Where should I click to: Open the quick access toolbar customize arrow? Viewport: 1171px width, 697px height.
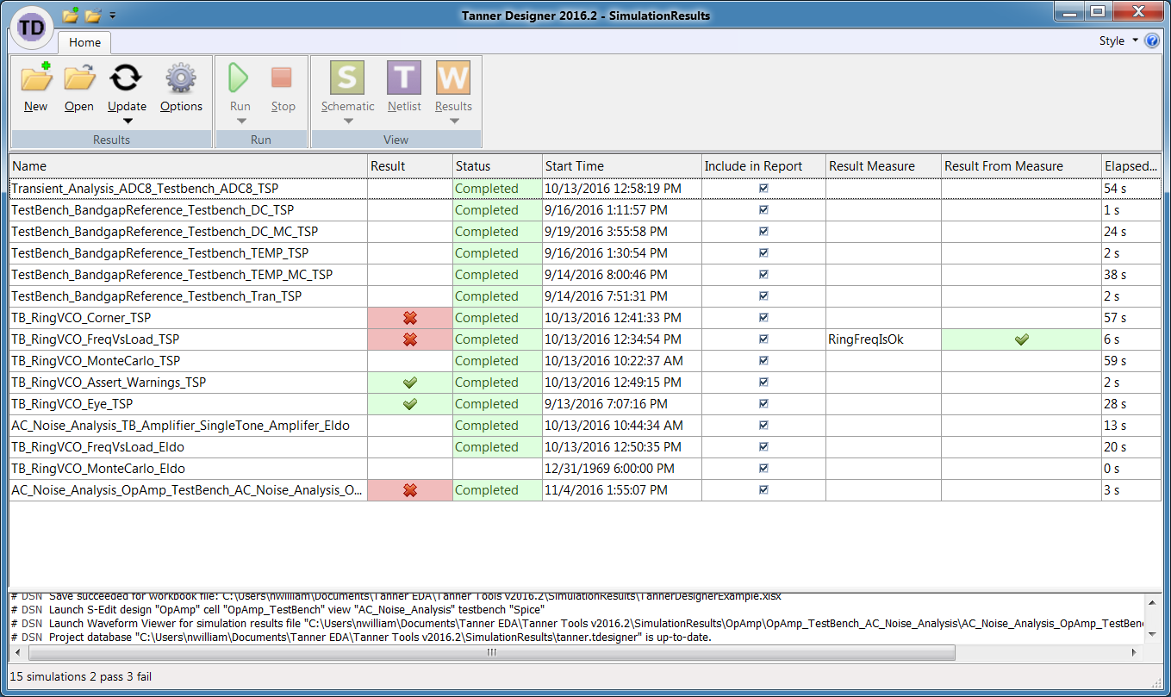pyautogui.click(x=113, y=16)
